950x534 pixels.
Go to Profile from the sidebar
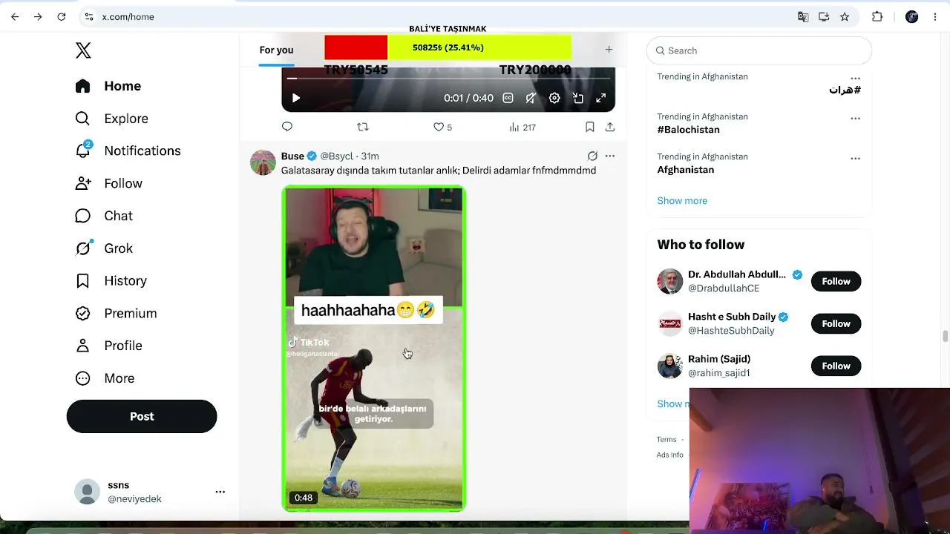pos(108,346)
